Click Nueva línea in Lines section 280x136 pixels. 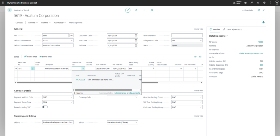(x=31, y=57)
